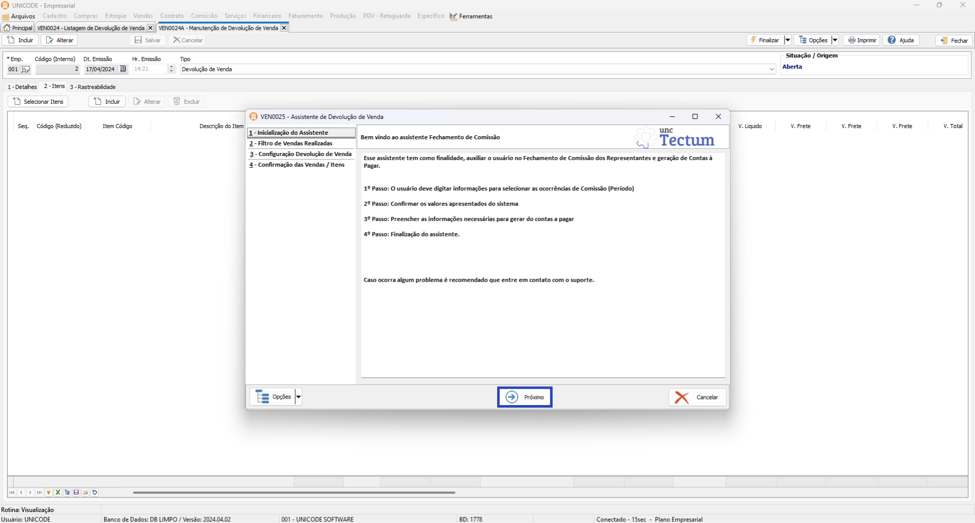Click the Próximo button
The image size is (975, 523).
525,397
